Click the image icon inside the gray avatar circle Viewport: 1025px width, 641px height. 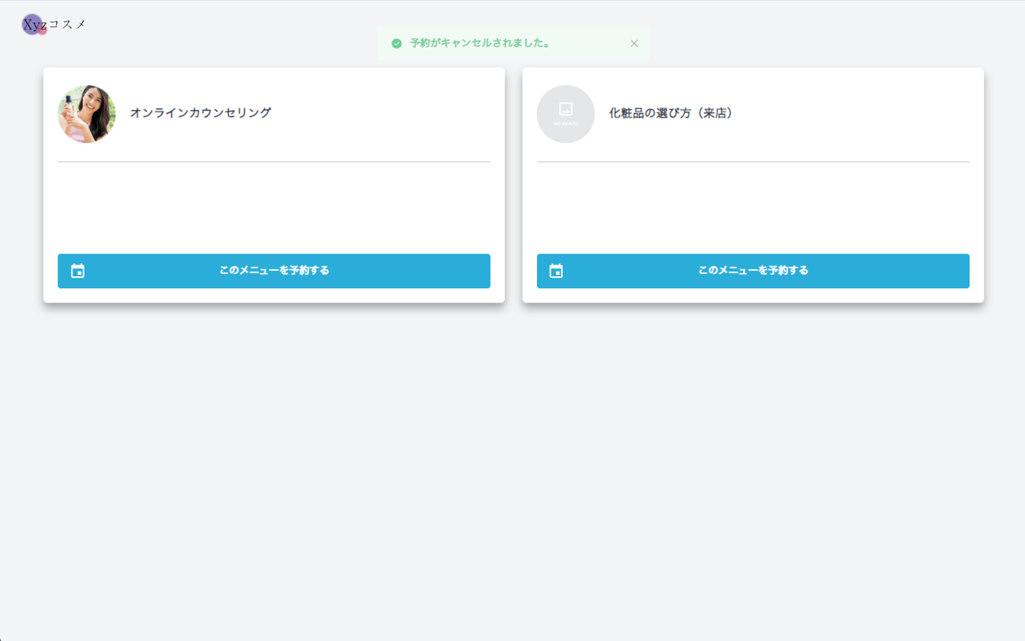point(565,110)
